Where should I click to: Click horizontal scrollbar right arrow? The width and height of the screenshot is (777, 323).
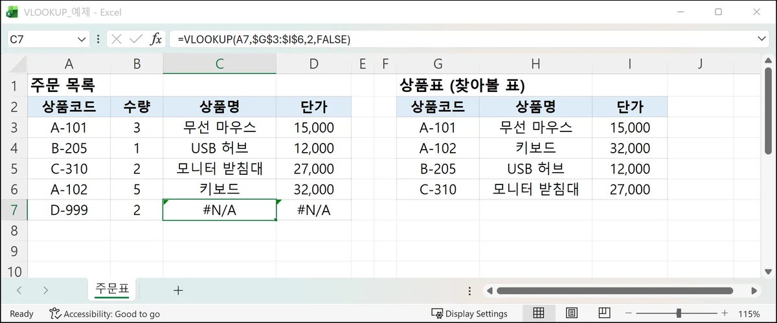[x=754, y=291]
